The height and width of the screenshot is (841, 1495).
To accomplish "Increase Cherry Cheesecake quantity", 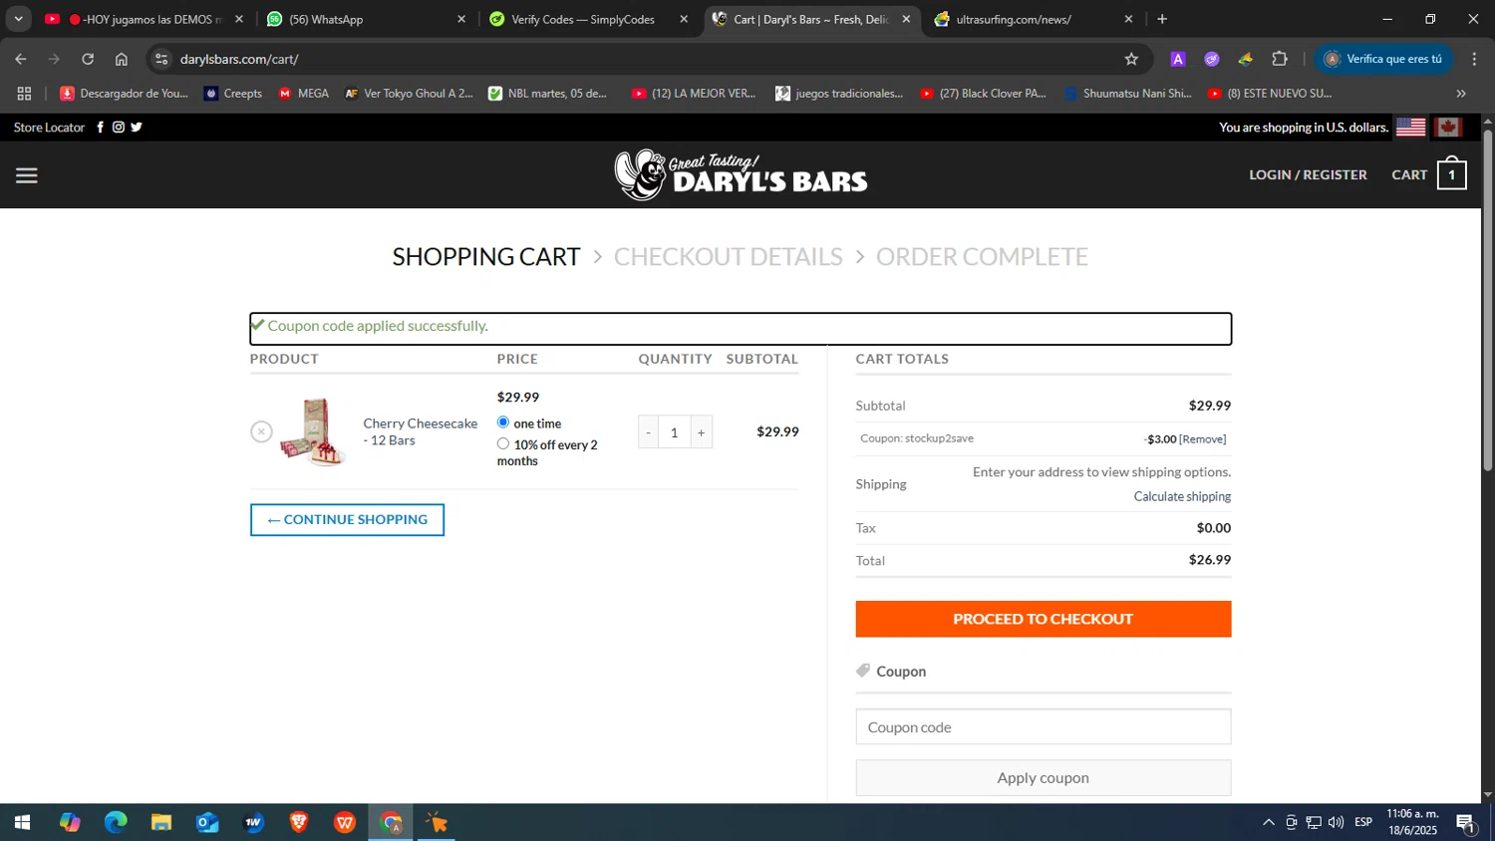I will 702,431.
